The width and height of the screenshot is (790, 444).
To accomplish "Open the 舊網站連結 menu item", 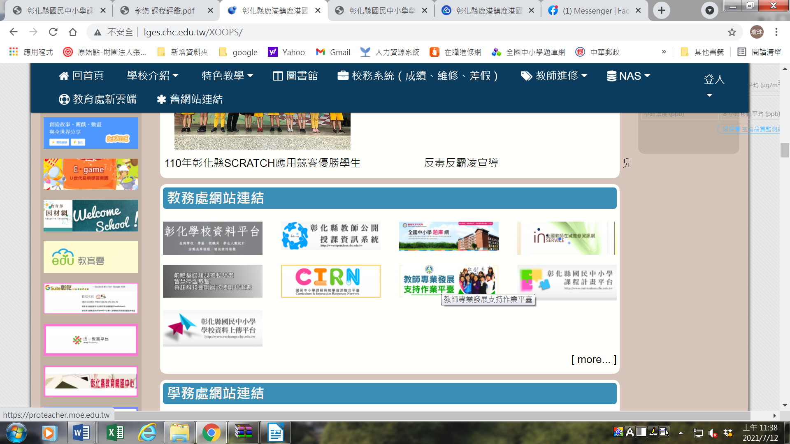I will tap(190, 99).
